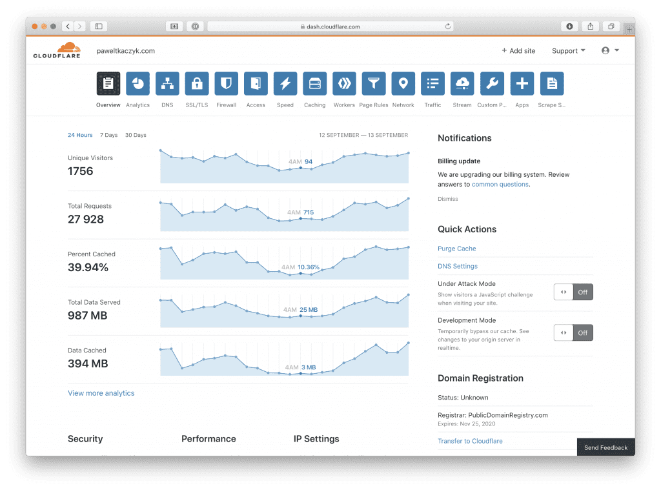Viewport: 661px width, 490px height.
Task: Open SSL/TLS settings
Action: tap(196, 83)
